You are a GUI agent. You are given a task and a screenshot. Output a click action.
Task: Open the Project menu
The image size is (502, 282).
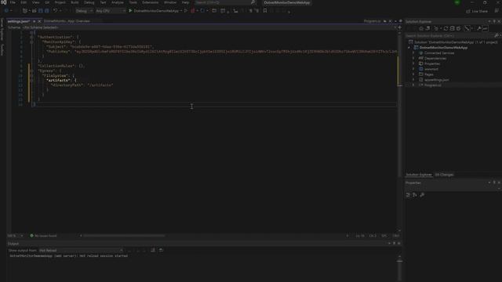coord(60,2)
